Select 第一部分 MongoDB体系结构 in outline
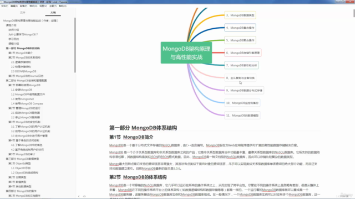Screen dimensions: 355x199 (23, 48)
